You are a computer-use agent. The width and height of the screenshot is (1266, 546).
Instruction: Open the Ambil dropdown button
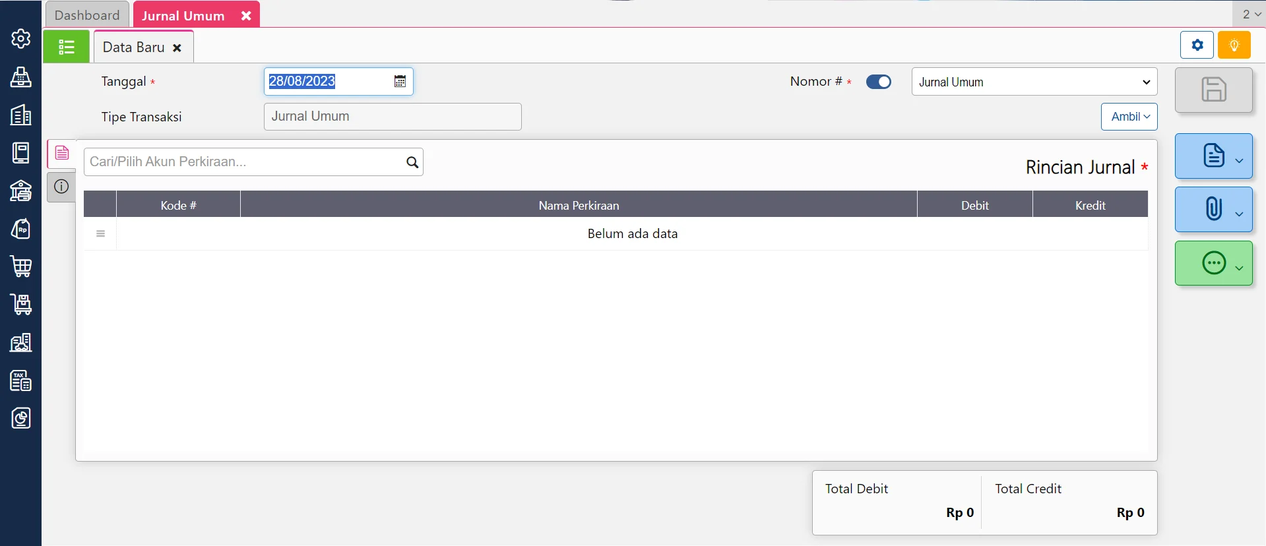tap(1129, 117)
